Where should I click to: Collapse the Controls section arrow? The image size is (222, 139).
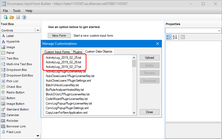[x=38, y=30]
